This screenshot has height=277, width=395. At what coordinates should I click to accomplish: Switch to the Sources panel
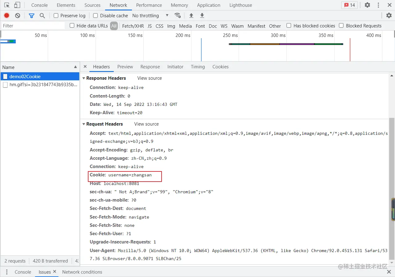[93, 5]
